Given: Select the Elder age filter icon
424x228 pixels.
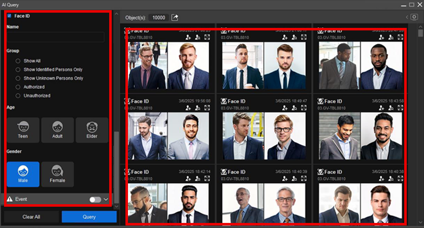Looking at the screenshot, I should [92, 130].
